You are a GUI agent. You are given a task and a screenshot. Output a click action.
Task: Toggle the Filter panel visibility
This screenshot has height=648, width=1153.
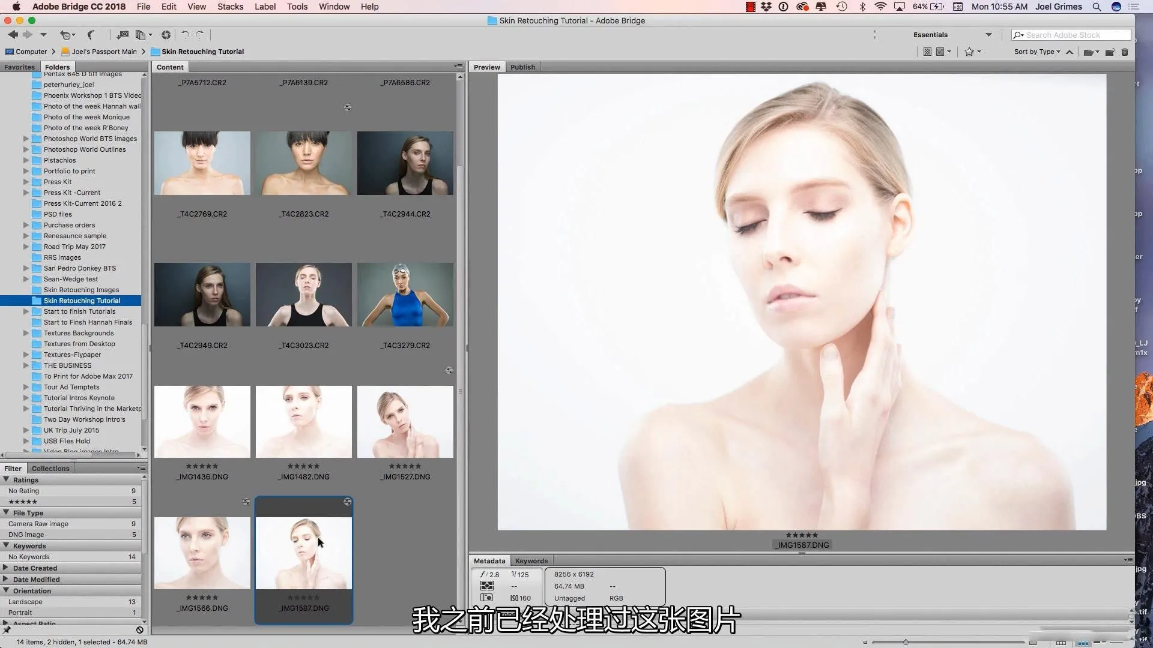coord(13,467)
